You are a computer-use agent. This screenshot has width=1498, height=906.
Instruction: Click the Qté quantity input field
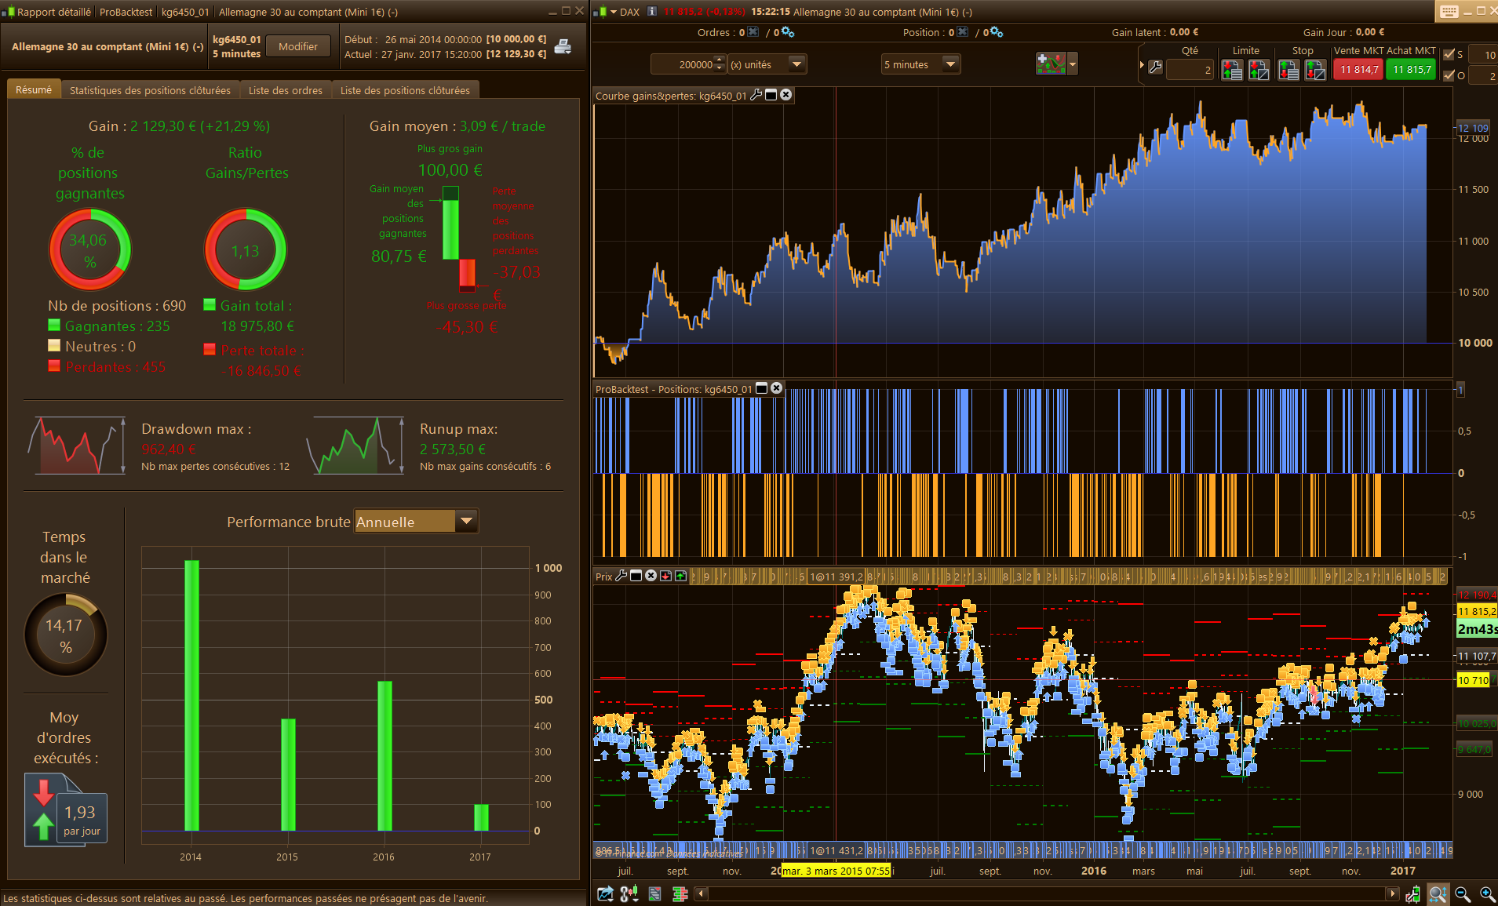click(x=1190, y=70)
